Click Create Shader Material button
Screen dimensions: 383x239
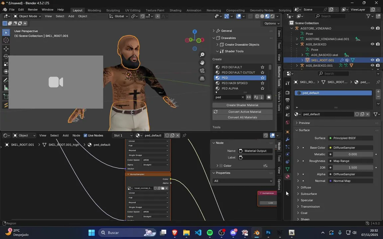(242, 105)
